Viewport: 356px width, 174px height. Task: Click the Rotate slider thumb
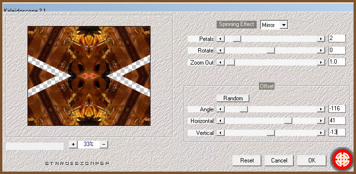271,51
